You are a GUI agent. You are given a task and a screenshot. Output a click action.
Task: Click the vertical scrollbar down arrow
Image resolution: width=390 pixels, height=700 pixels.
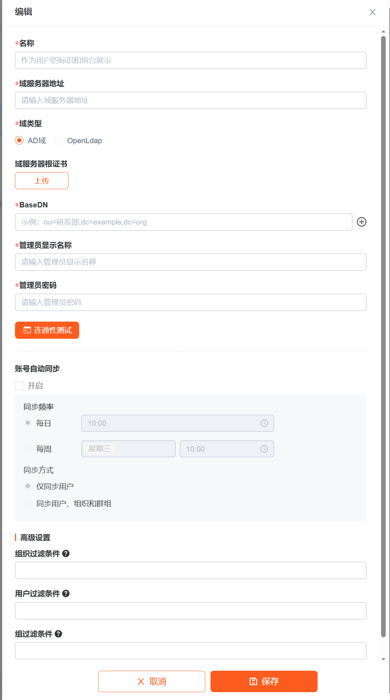[x=383, y=659]
